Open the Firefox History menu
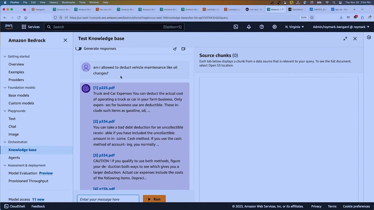The width and height of the screenshot is (374, 210). pos(54,2)
